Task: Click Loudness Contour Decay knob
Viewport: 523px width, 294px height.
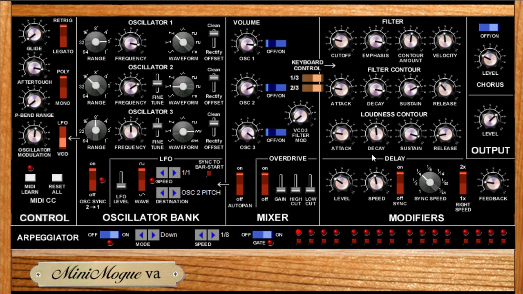Action: pos(375,133)
